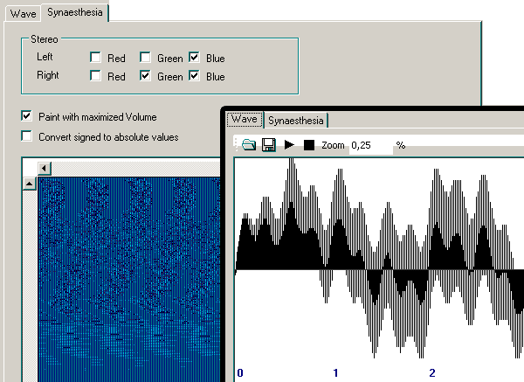This screenshot has height=382, width=524.
Task: Switch to the Wave tab in back window
Action: 23,14
